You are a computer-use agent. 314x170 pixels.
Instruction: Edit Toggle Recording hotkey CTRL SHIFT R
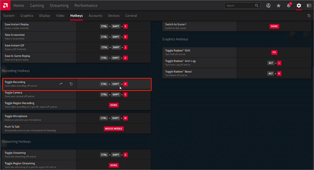coord(114,84)
